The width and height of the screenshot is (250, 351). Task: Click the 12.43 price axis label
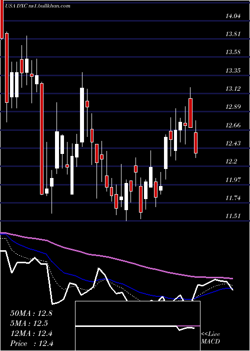coord(233,143)
